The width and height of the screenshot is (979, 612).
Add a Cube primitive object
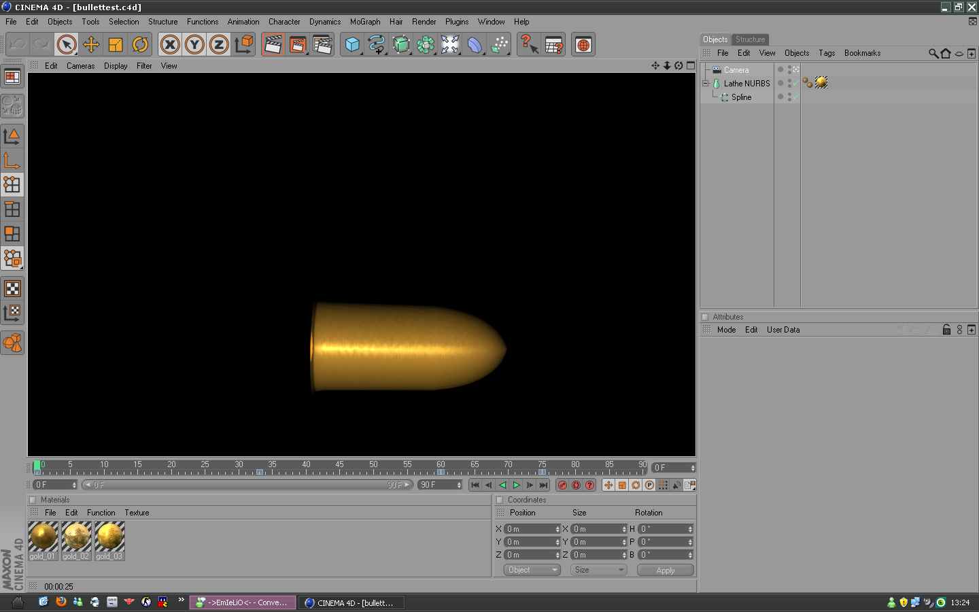[x=352, y=45]
